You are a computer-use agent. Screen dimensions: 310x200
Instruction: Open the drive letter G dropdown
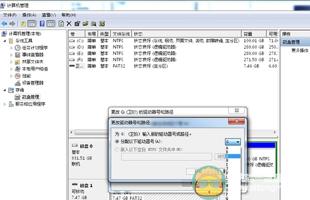click(x=233, y=142)
